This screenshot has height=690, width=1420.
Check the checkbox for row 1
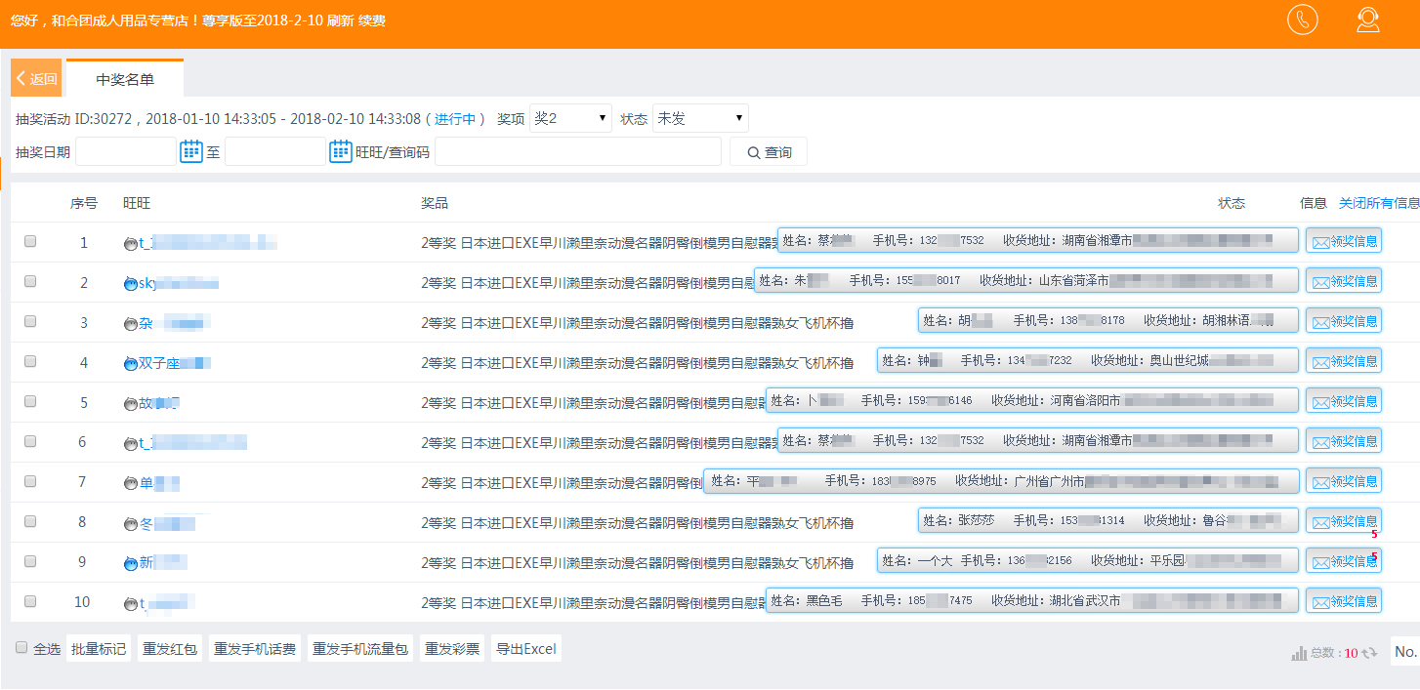click(30, 241)
